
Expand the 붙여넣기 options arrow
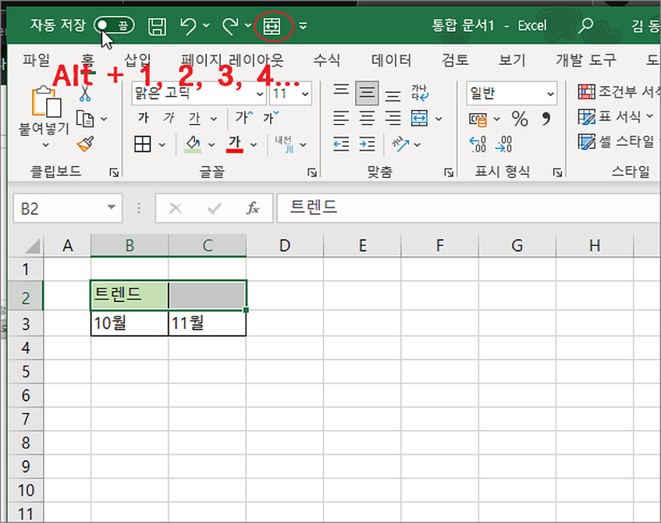(x=45, y=145)
